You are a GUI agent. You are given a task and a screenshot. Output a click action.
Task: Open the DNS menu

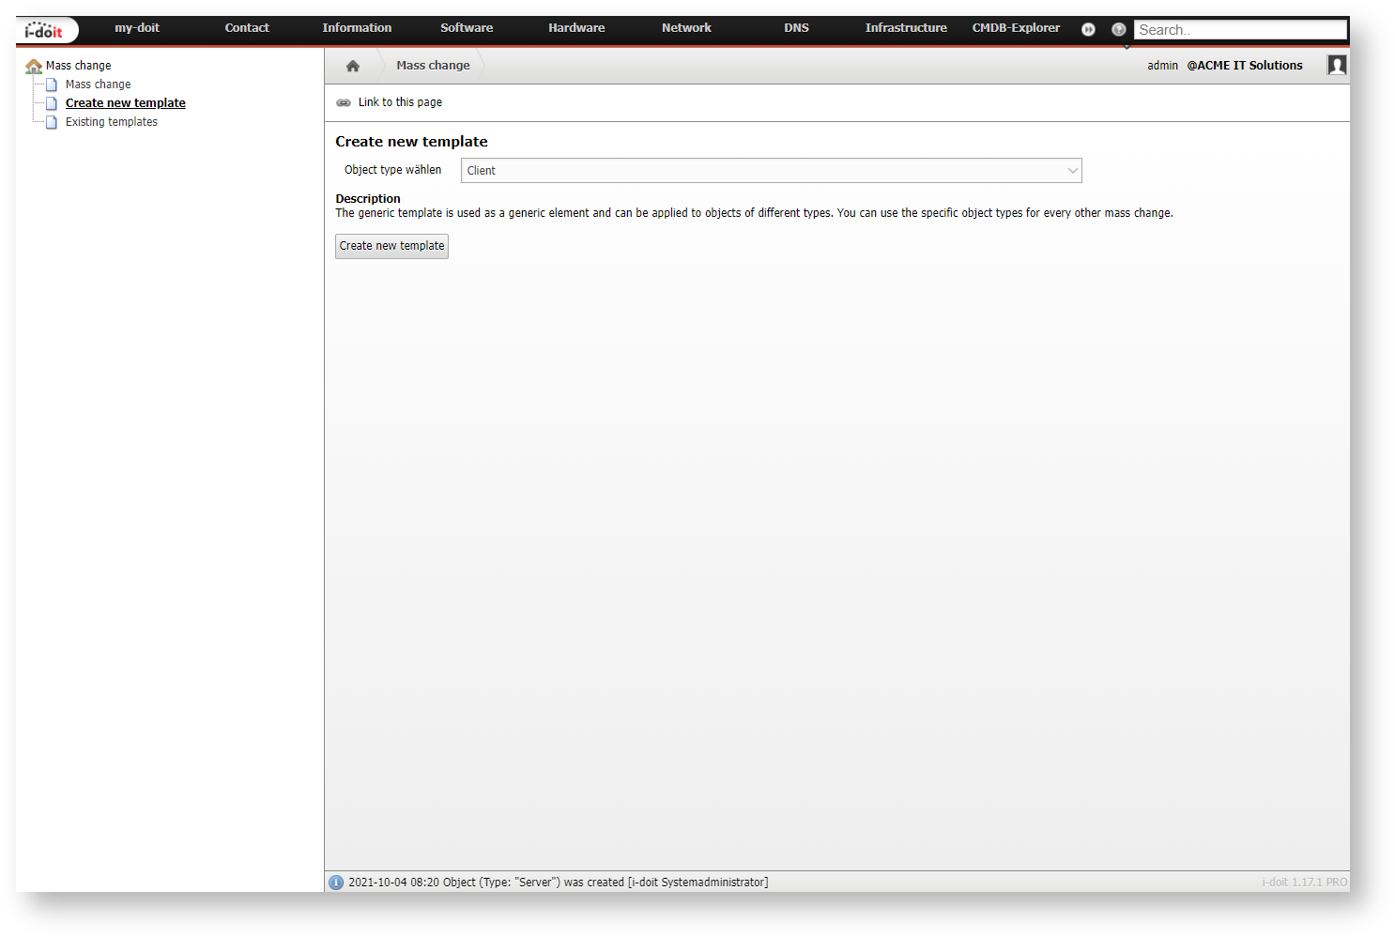[x=796, y=28]
